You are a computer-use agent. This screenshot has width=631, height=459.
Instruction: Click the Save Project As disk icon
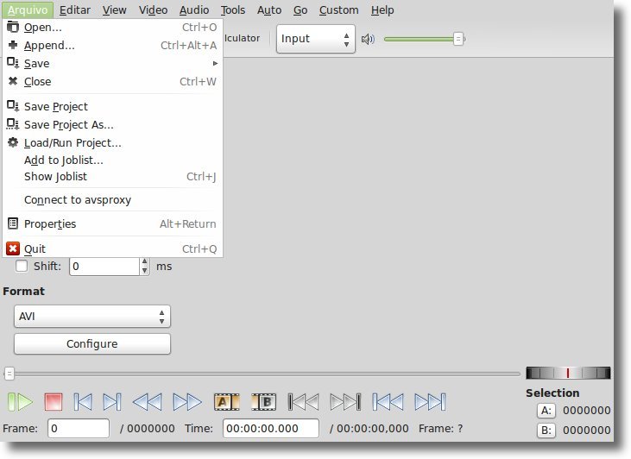(x=13, y=124)
